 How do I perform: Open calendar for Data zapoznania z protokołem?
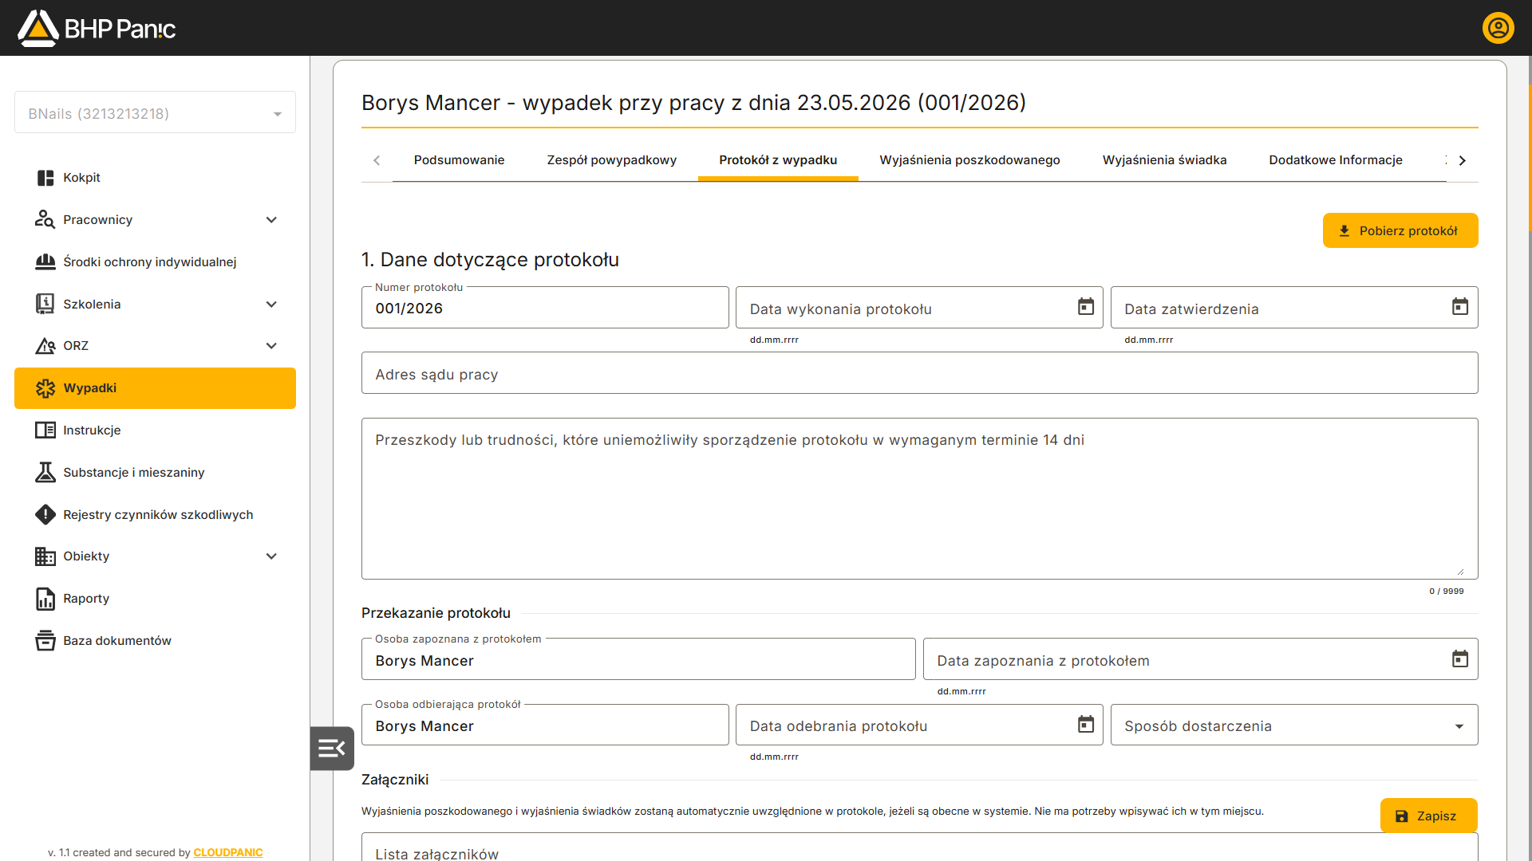tap(1460, 659)
